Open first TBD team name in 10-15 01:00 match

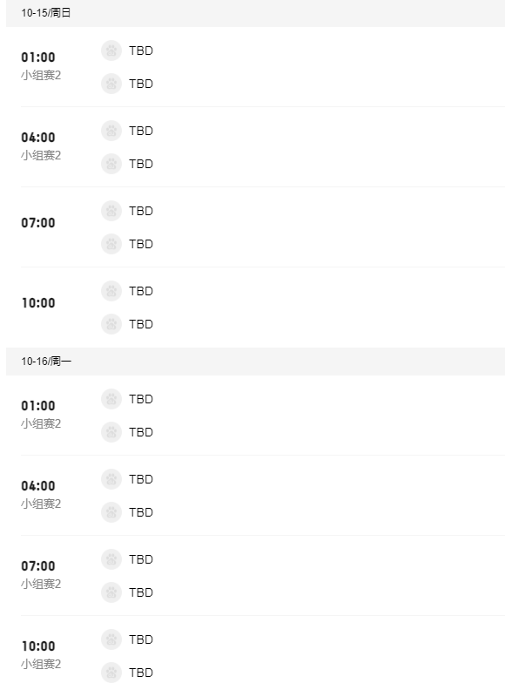pyautogui.click(x=141, y=51)
